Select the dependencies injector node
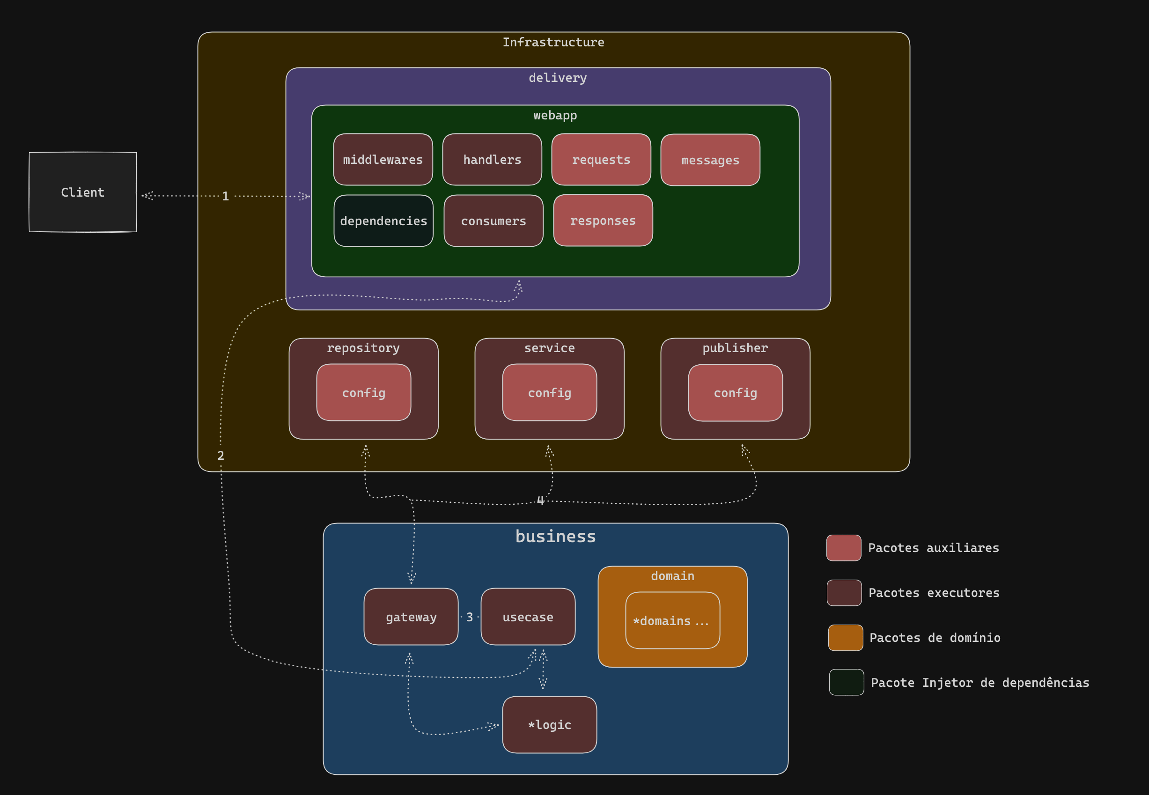This screenshot has height=795, width=1149. 383,221
